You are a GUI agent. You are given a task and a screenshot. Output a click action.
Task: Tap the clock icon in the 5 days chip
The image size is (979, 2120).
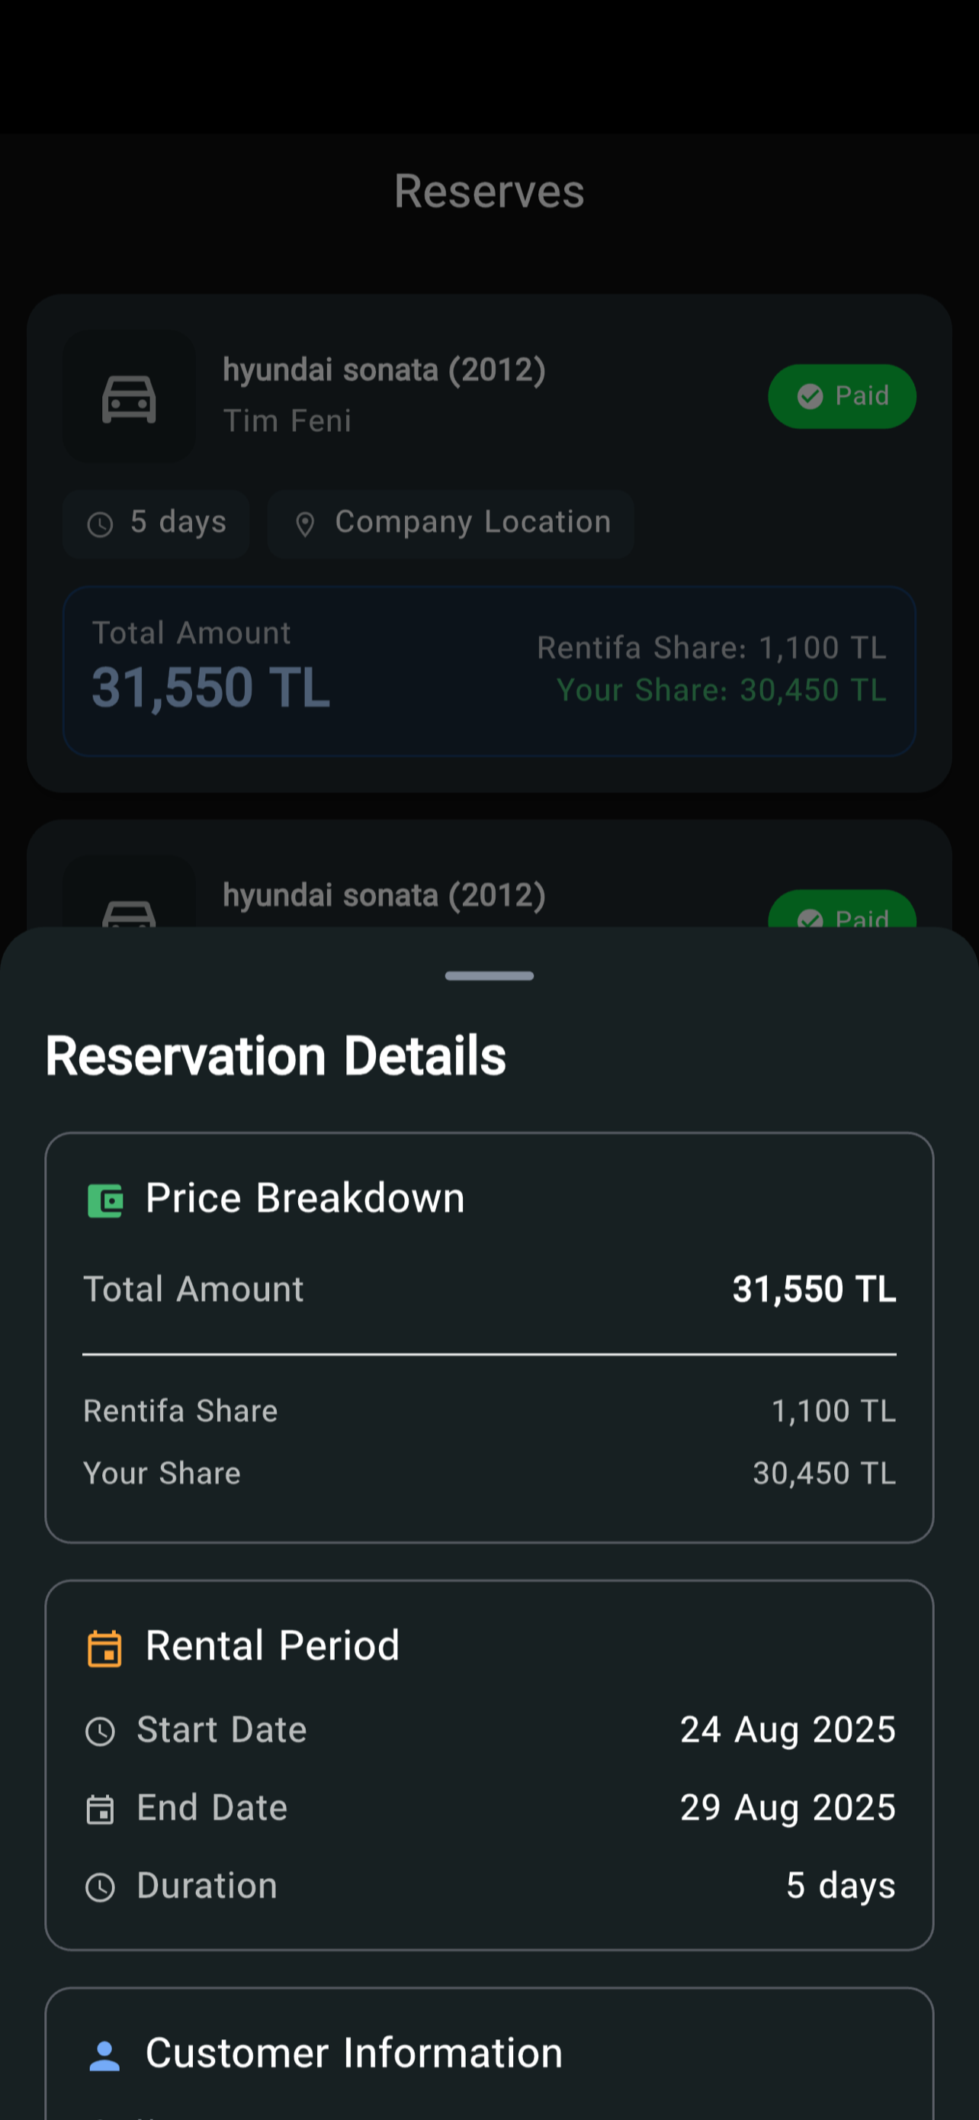[x=101, y=524]
